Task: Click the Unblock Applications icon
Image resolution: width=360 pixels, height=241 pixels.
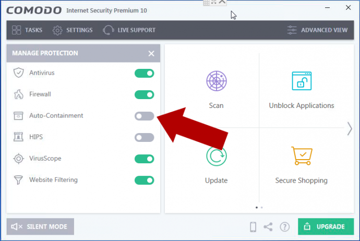Action: (x=301, y=82)
